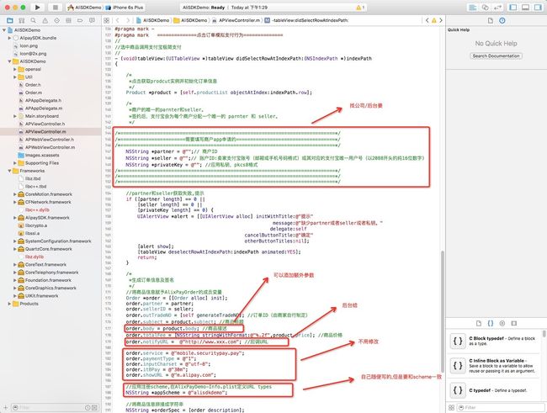
Task: Click the warning badge in the activity bar
Action: click(x=360, y=8)
